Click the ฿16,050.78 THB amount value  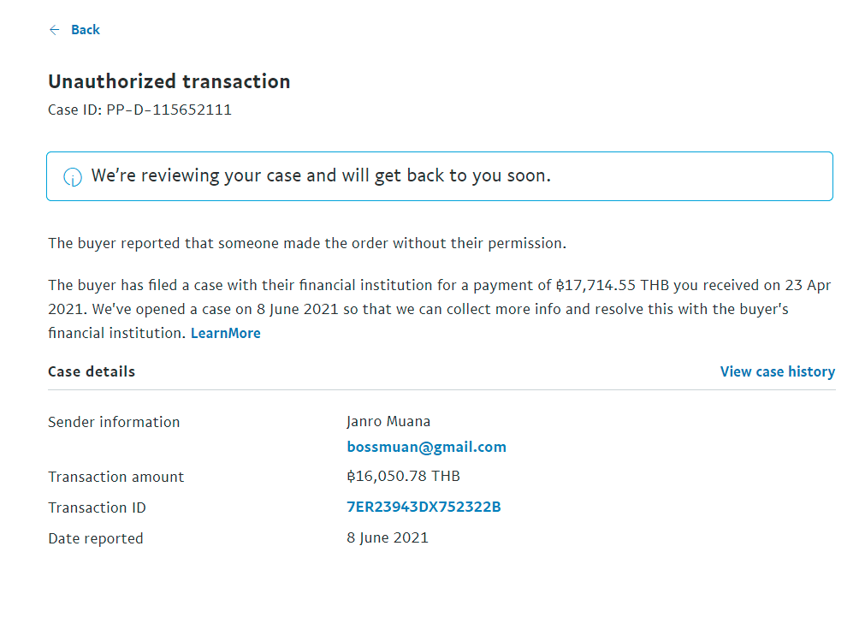(403, 476)
